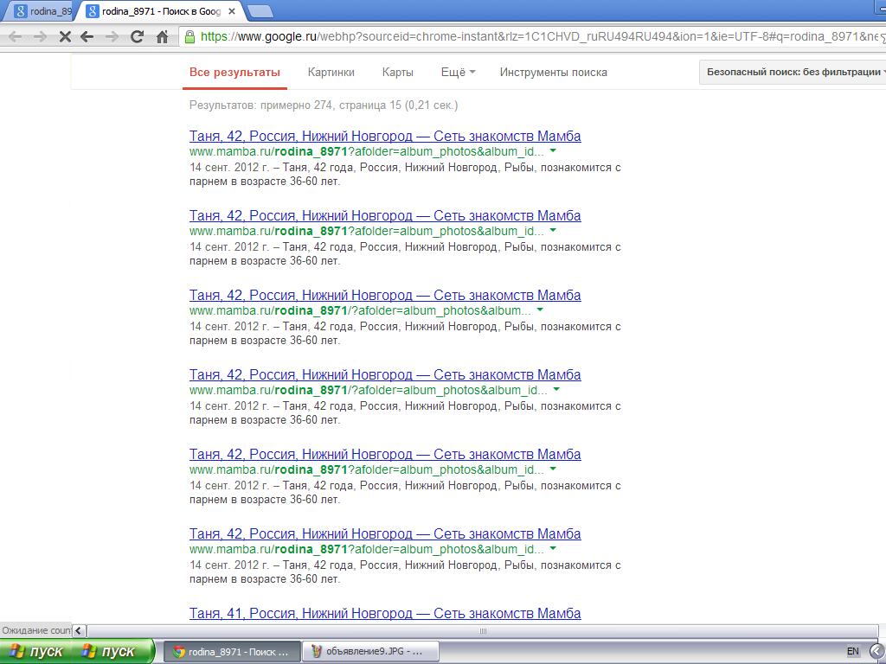Expand green arrow after rodina_8971/?afolder=album_photos&album_id... URL
Viewport: 886px width, 664px height.
coord(556,390)
